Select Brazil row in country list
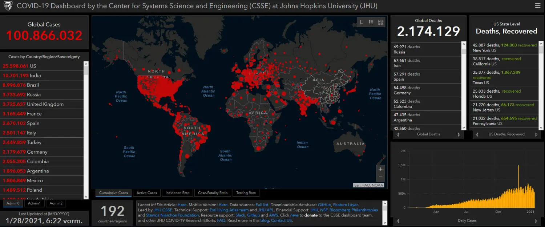The image size is (545, 227). click(x=42, y=85)
